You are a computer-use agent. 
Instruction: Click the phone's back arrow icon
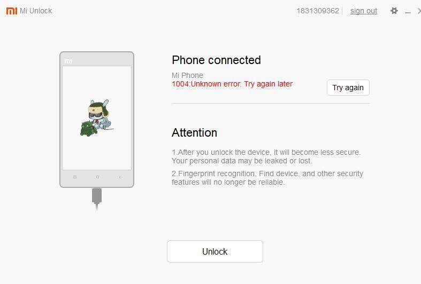tap(120, 177)
